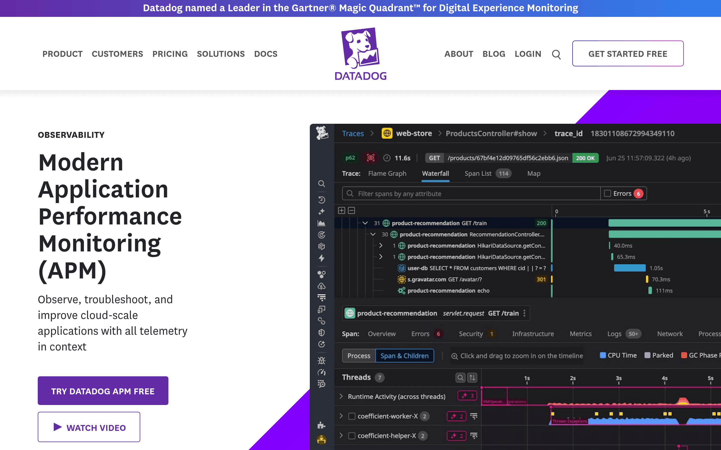Screen dimensions: 721x450
Task: Open the three-dot menu beside GET /train
Action: point(524,313)
